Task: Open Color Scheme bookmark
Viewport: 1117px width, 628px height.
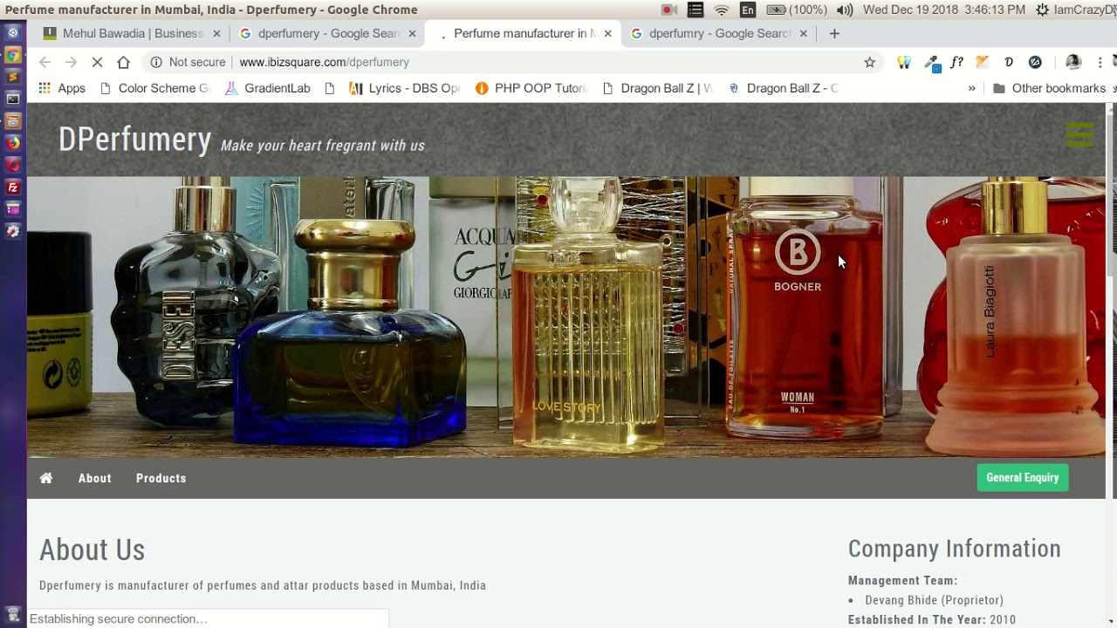Action: point(155,88)
